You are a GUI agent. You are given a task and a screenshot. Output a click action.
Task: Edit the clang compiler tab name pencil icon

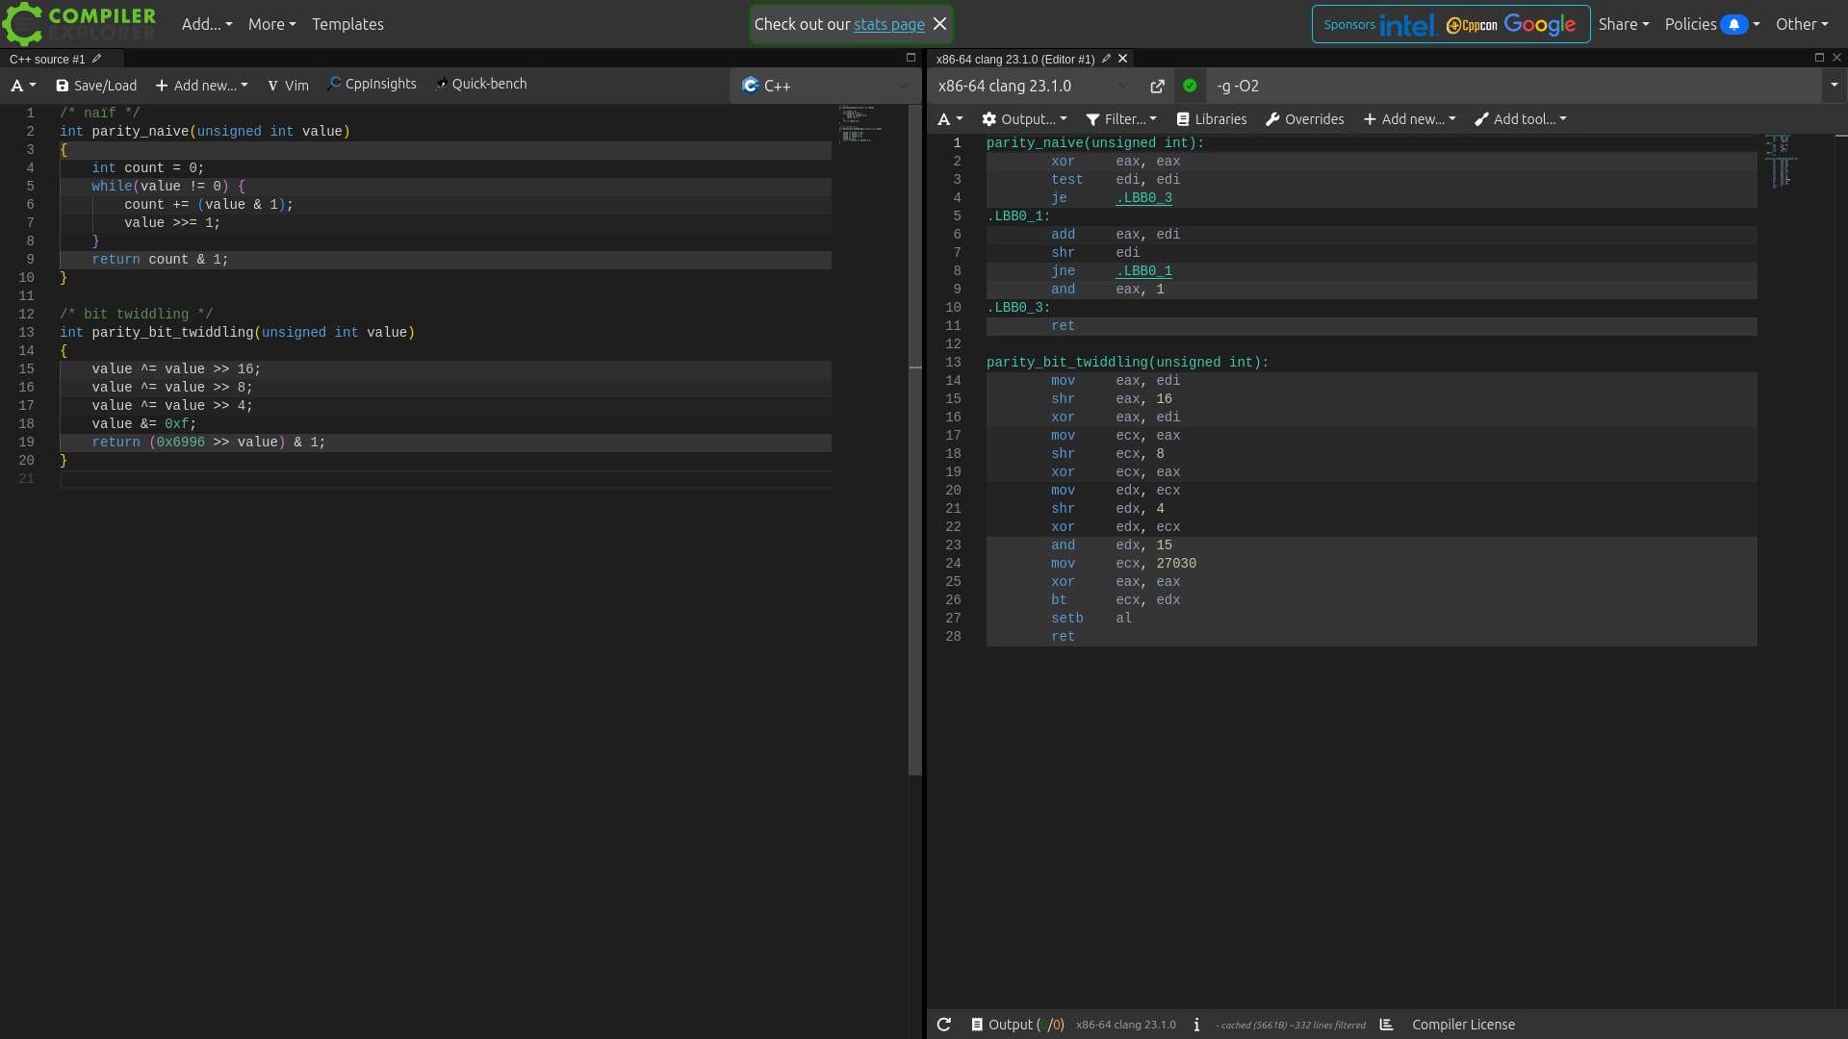pyautogui.click(x=1107, y=59)
